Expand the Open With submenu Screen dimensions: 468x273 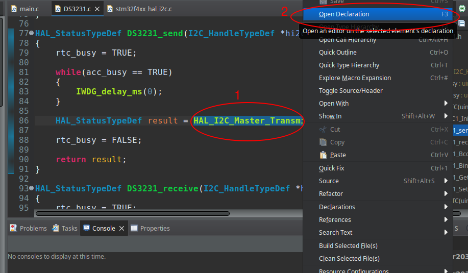[378, 103]
